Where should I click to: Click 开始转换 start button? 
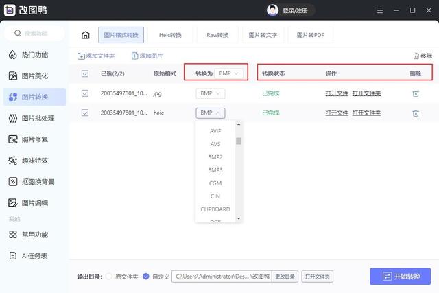(x=400, y=277)
